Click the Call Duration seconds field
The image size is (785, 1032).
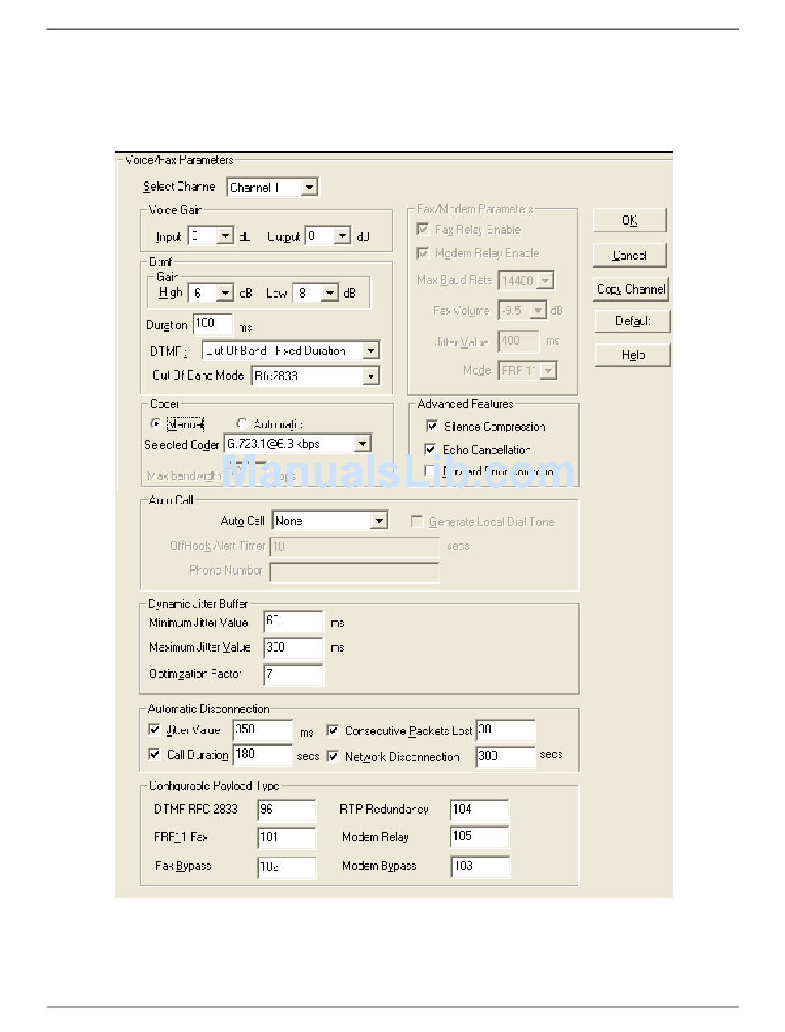coord(263,754)
